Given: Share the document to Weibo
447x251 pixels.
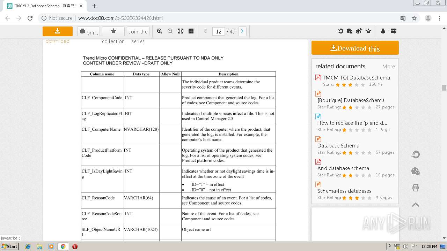Looking at the screenshot, I should coord(359,31).
